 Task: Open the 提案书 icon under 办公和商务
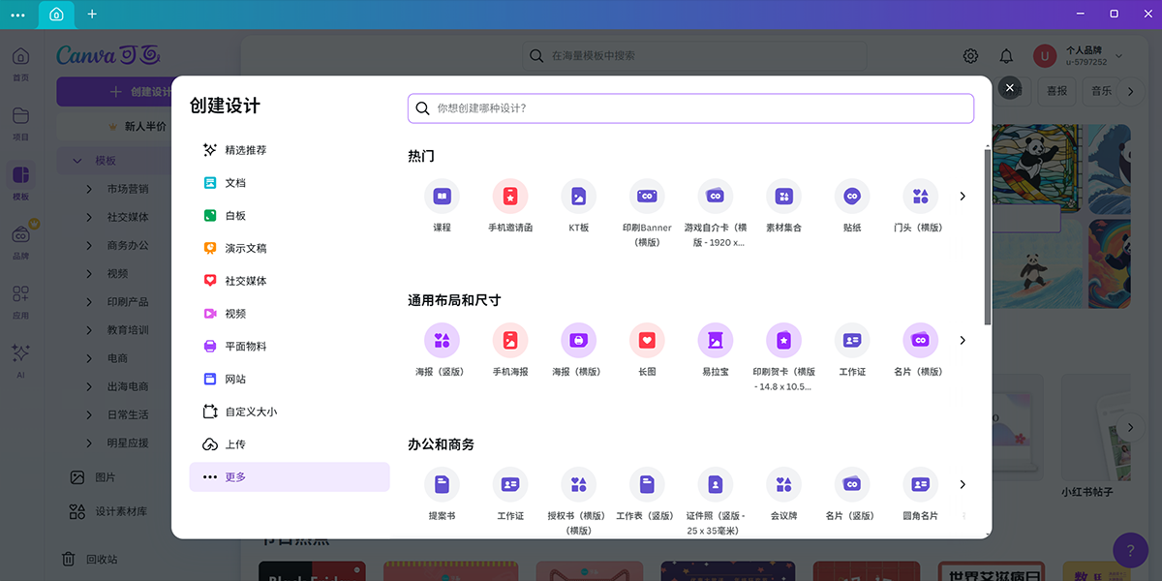point(442,484)
